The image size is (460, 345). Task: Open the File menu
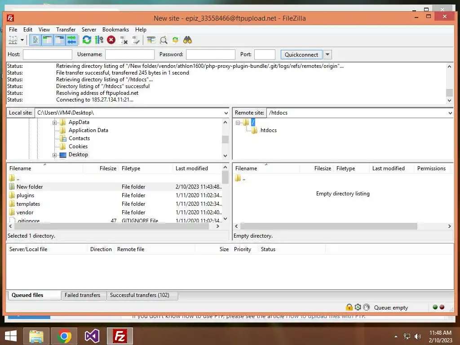pyautogui.click(x=13, y=30)
